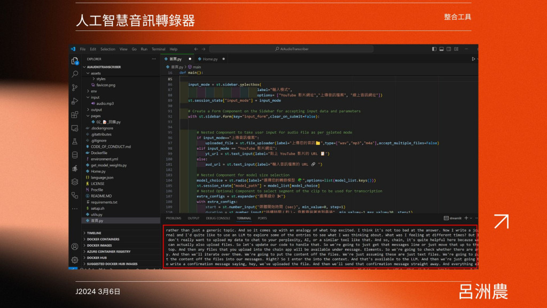Screen dimensions: 547x308
Task: Click three-dot overflow icon in activity bar
Action: pyautogui.click(x=75, y=209)
